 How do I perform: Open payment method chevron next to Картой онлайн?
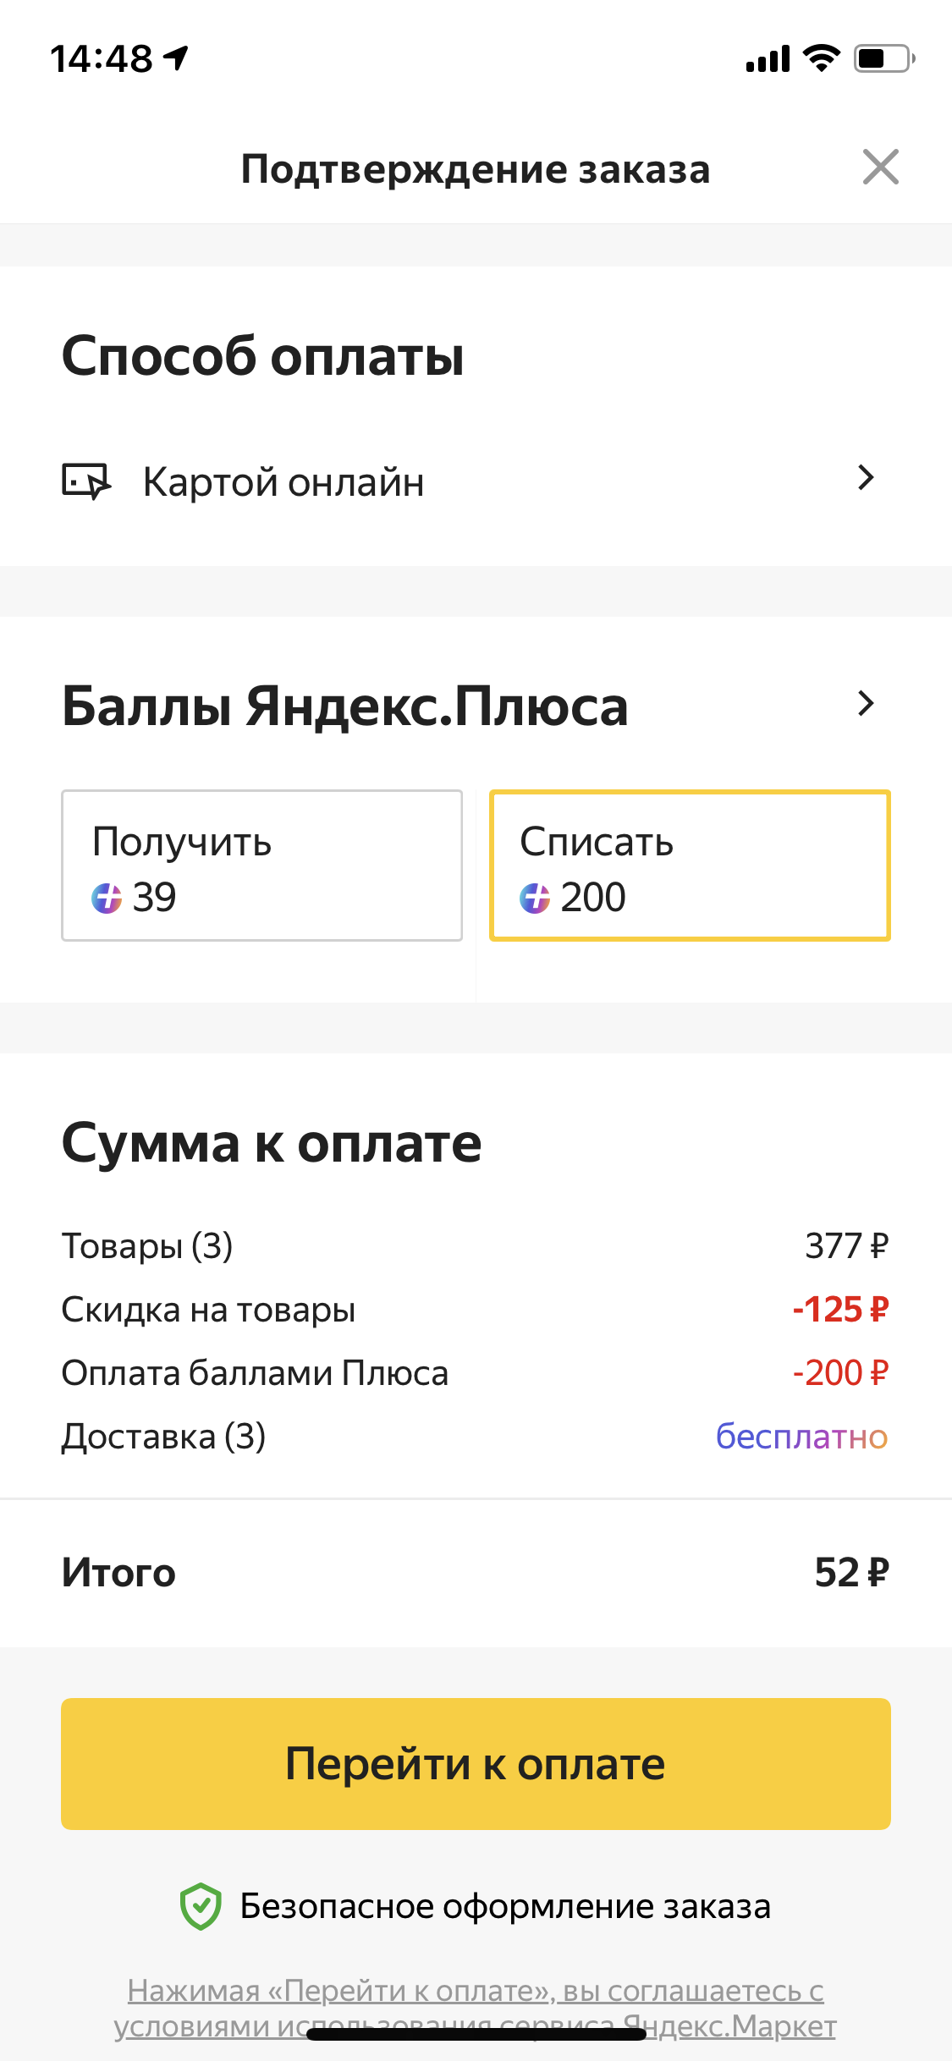pyautogui.click(x=865, y=478)
